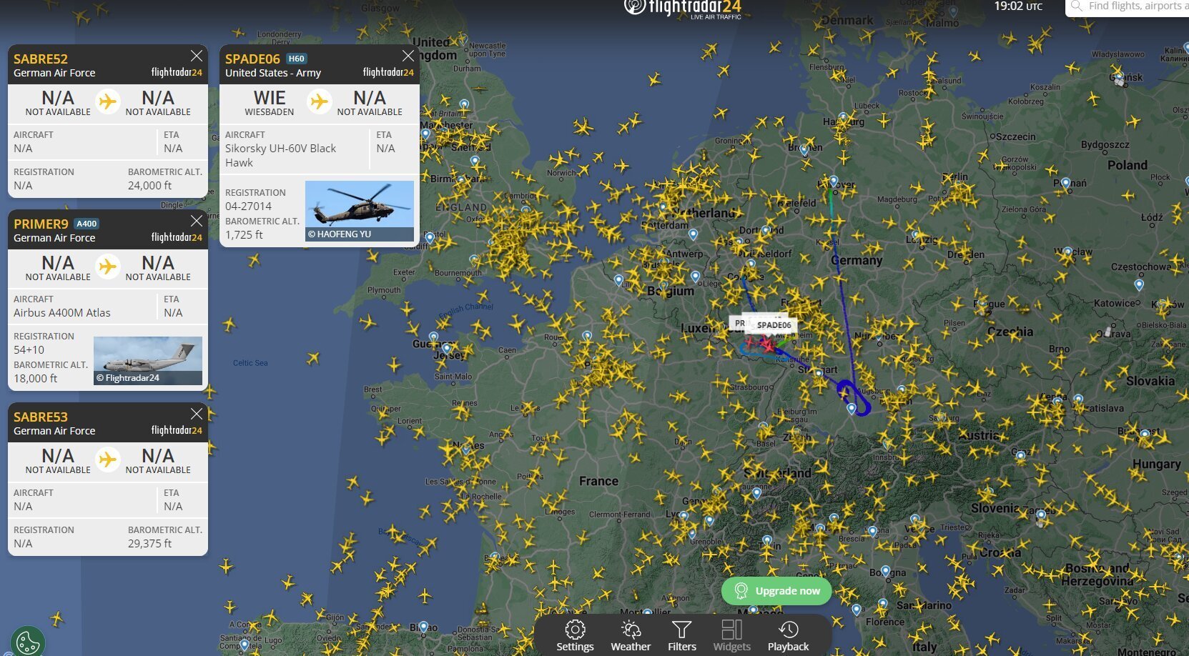Click the SPADE06 yellow plane route icon
This screenshot has height=656, width=1189.
[320, 101]
